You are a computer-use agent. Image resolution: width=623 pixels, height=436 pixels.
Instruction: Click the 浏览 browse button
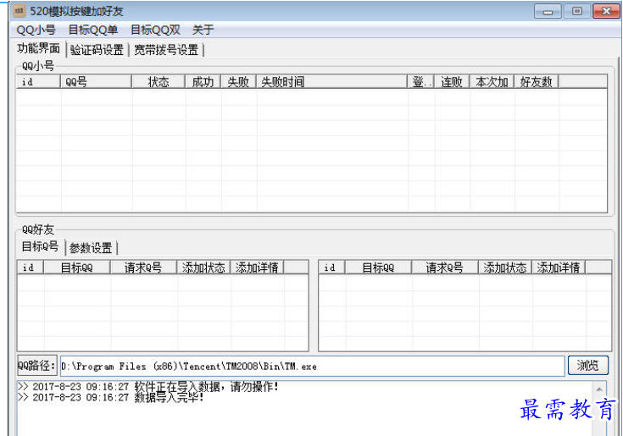tap(587, 365)
